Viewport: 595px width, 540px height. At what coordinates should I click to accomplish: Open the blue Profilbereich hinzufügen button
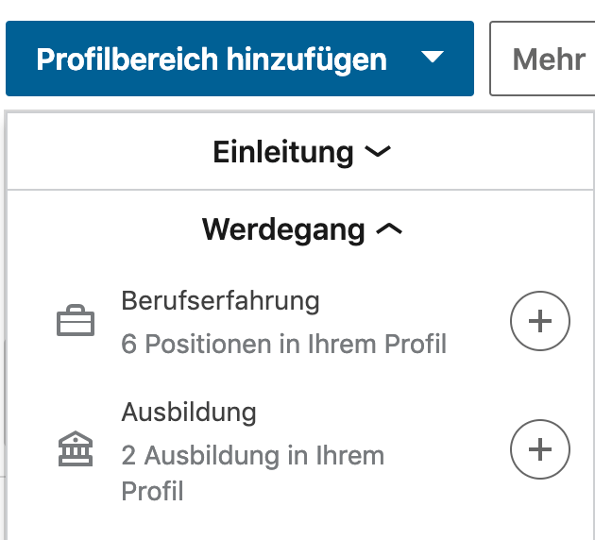pos(240,59)
